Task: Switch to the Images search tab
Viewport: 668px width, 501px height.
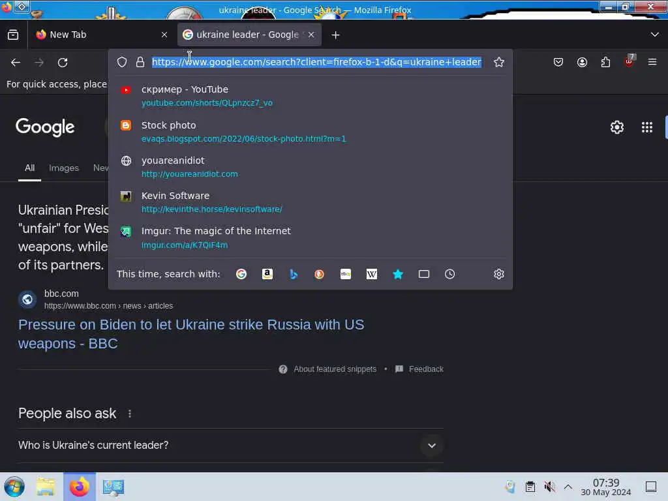Action: coord(64,168)
